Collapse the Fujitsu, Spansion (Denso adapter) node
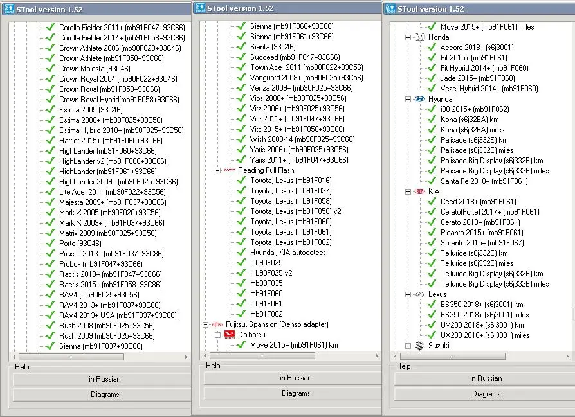Screen dimensions: 575x417 (x=205, y=324)
